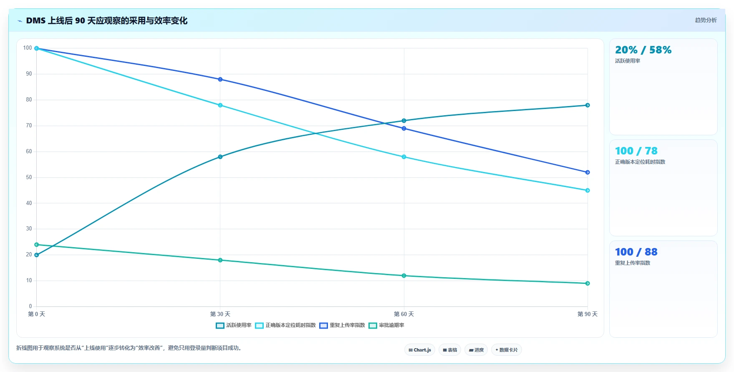734x372 pixels.
Task: Select the Chart.js chip
Action: [x=420, y=350]
